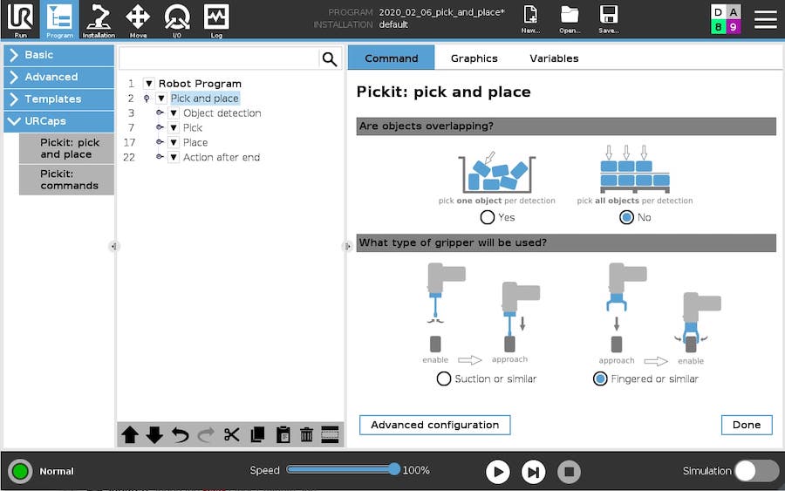The height and width of the screenshot is (491, 785).
Task: Play the robot program
Action: coord(498,472)
